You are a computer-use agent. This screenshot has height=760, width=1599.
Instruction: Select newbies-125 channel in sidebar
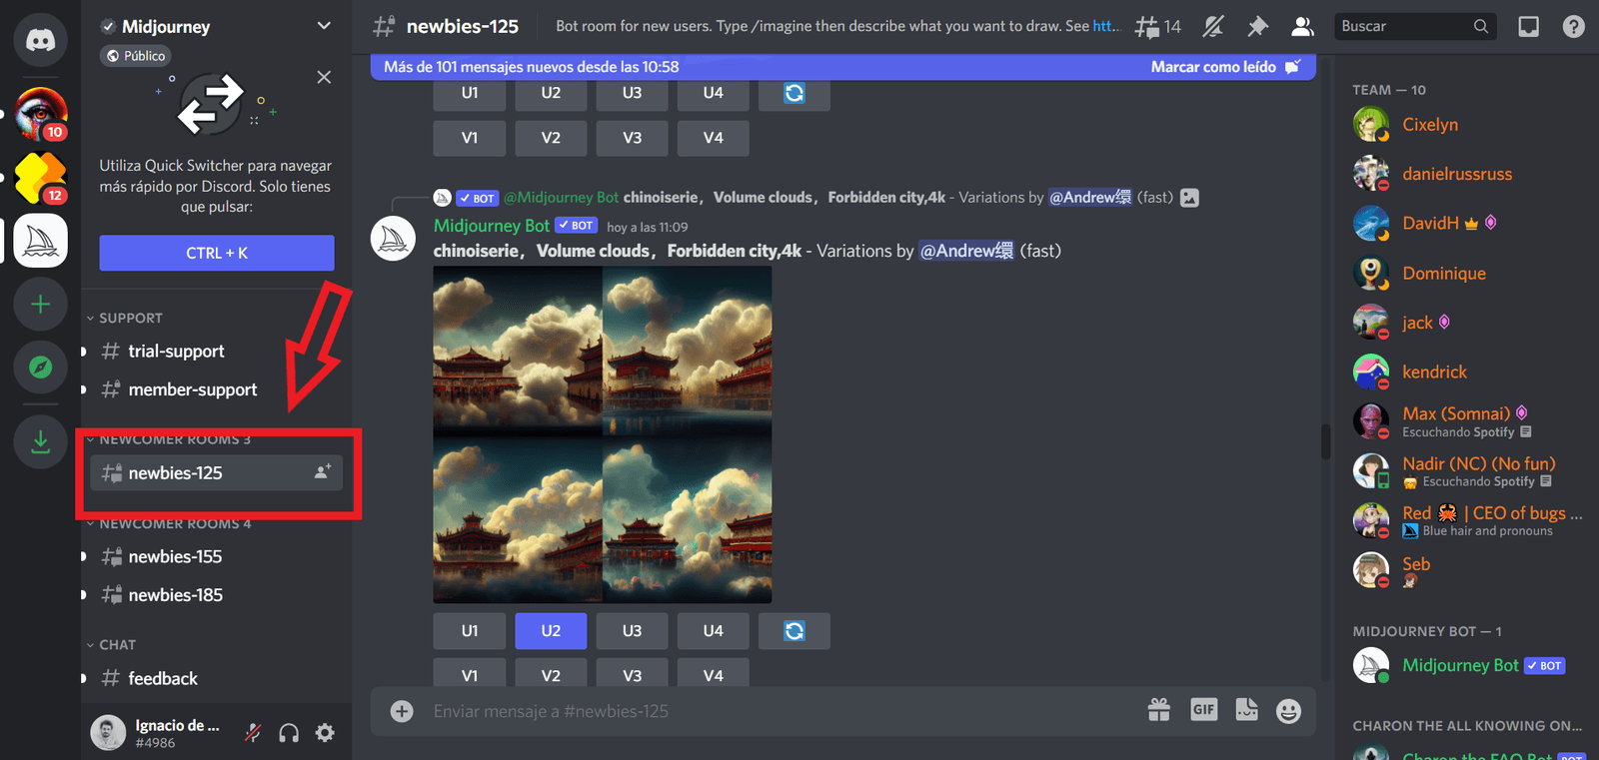pos(216,472)
